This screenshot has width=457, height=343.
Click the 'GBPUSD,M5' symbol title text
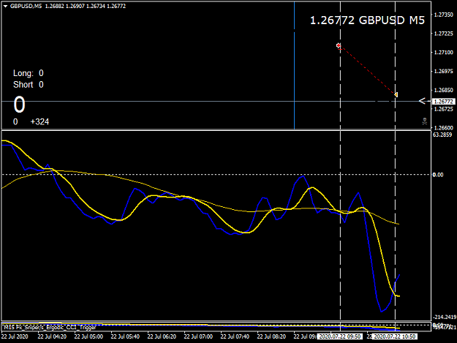tap(26, 6)
